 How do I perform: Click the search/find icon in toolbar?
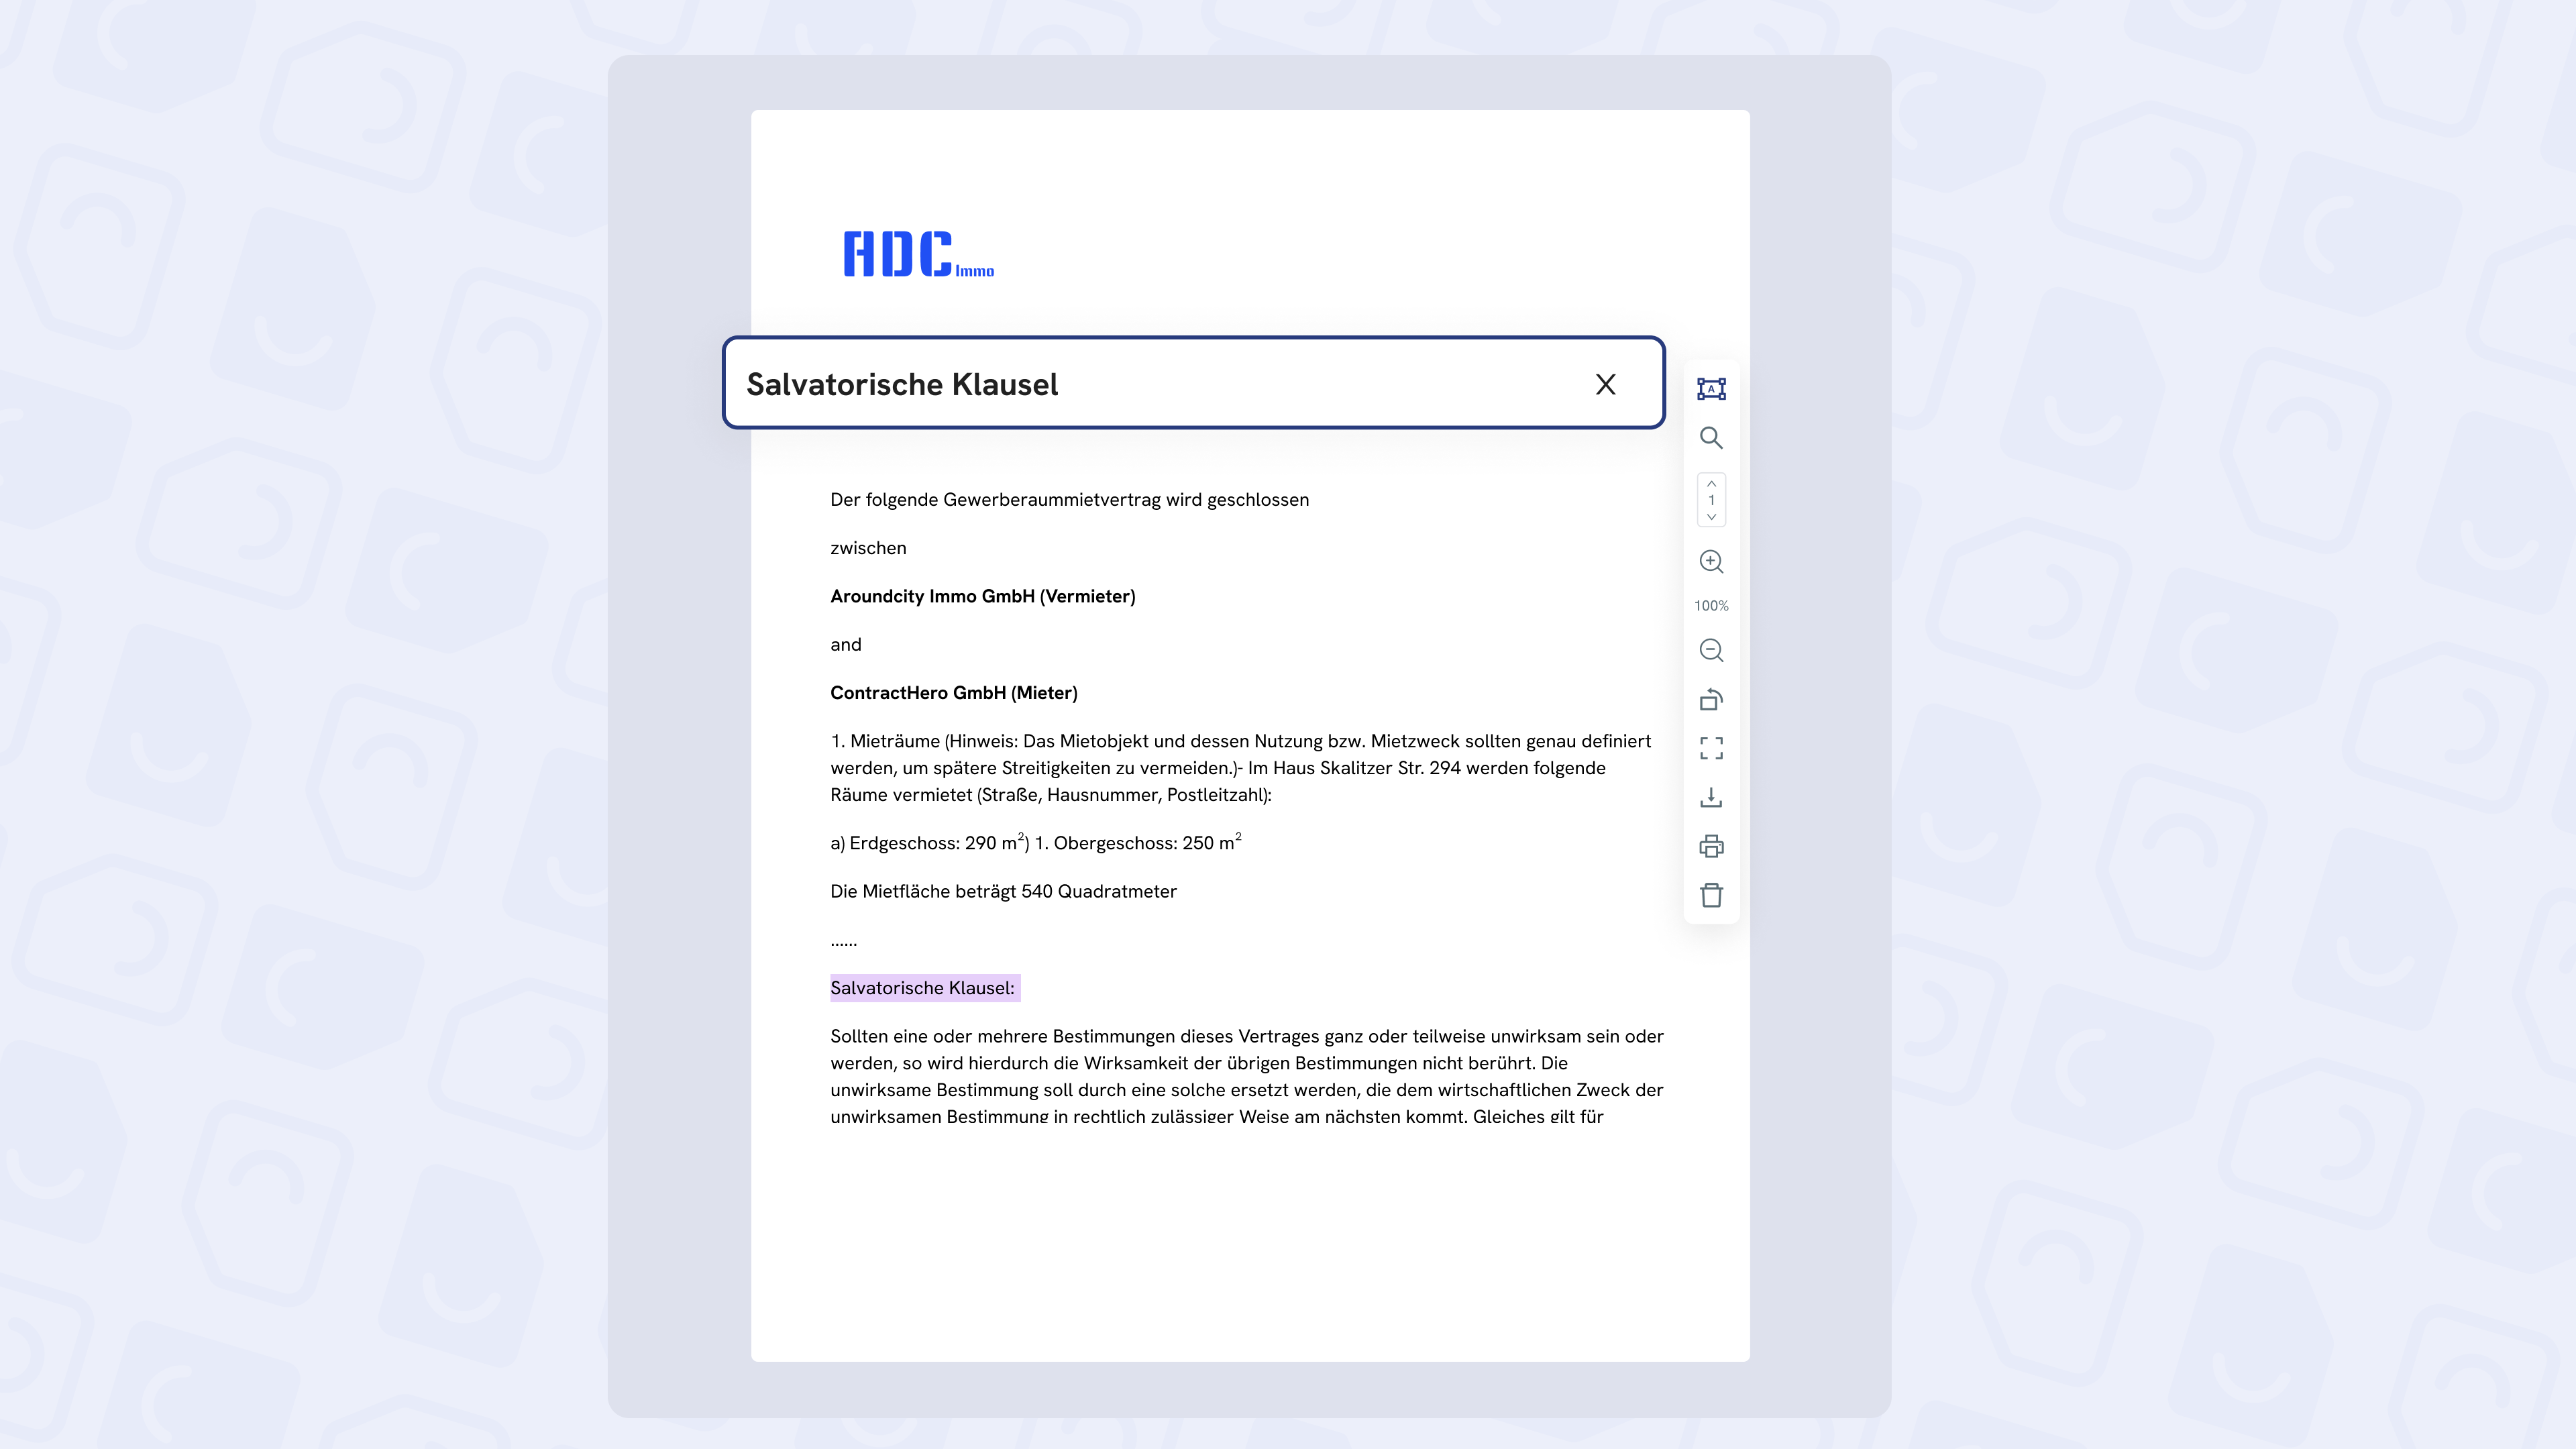[1711, 437]
